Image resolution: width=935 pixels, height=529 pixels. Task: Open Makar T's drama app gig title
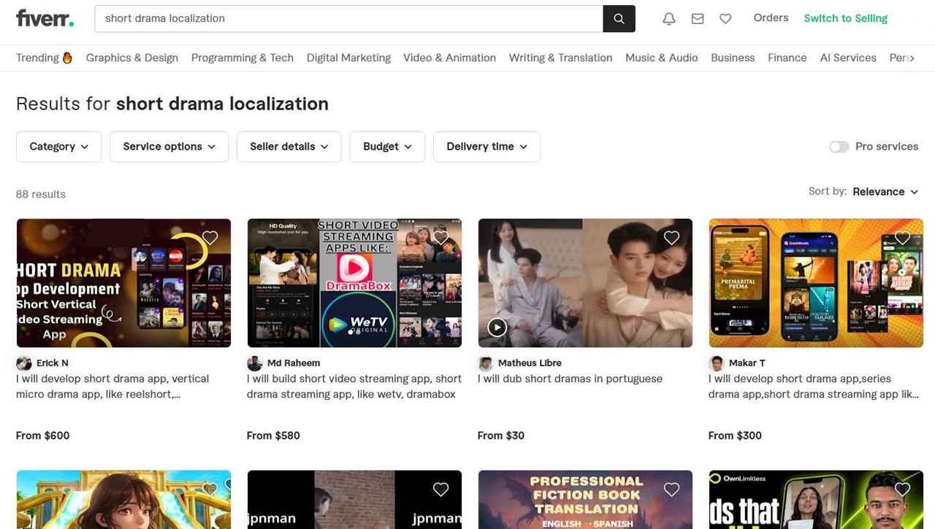point(814,387)
